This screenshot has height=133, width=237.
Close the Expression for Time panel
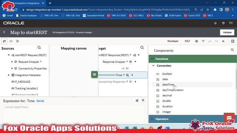tap(143, 100)
